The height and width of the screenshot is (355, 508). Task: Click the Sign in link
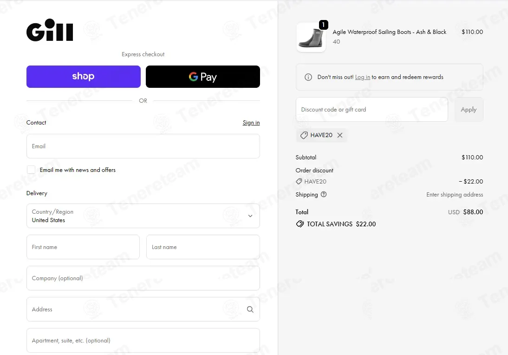tap(251, 123)
